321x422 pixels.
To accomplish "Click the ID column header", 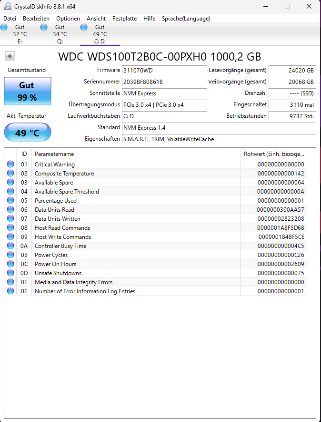I will pyautogui.click(x=24, y=154).
